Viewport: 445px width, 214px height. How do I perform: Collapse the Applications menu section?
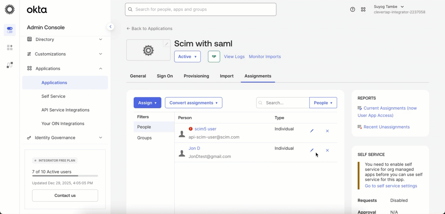[101, 69]
